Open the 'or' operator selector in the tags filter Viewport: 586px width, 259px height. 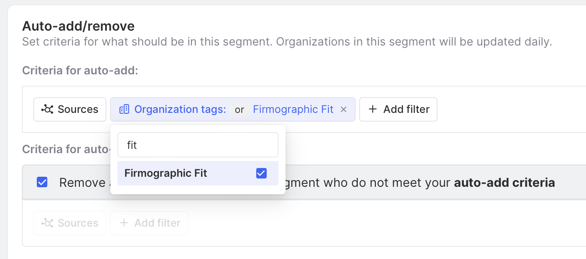pyautogui.click(x=239, y=109)
